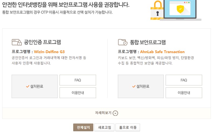Click the WizIn-Delfino G3 program name
216x137 pixels.
[49, 52]
